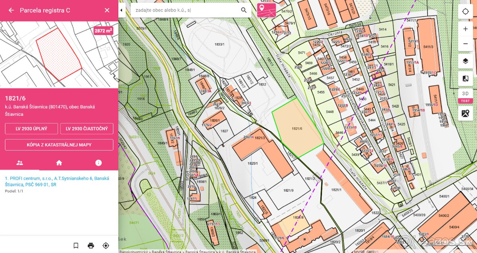Open the map image location tool
This screenshot has height=253, width=477.
465,114
